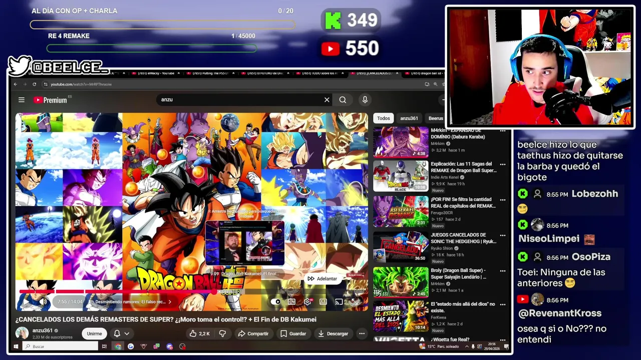Viewport: 641px width, 360px height.
Task: Open the player settings gear
Action: click(307, 301)
